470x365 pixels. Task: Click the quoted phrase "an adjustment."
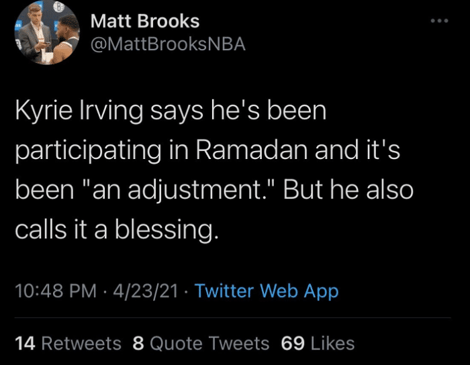[x=173, y=191]
